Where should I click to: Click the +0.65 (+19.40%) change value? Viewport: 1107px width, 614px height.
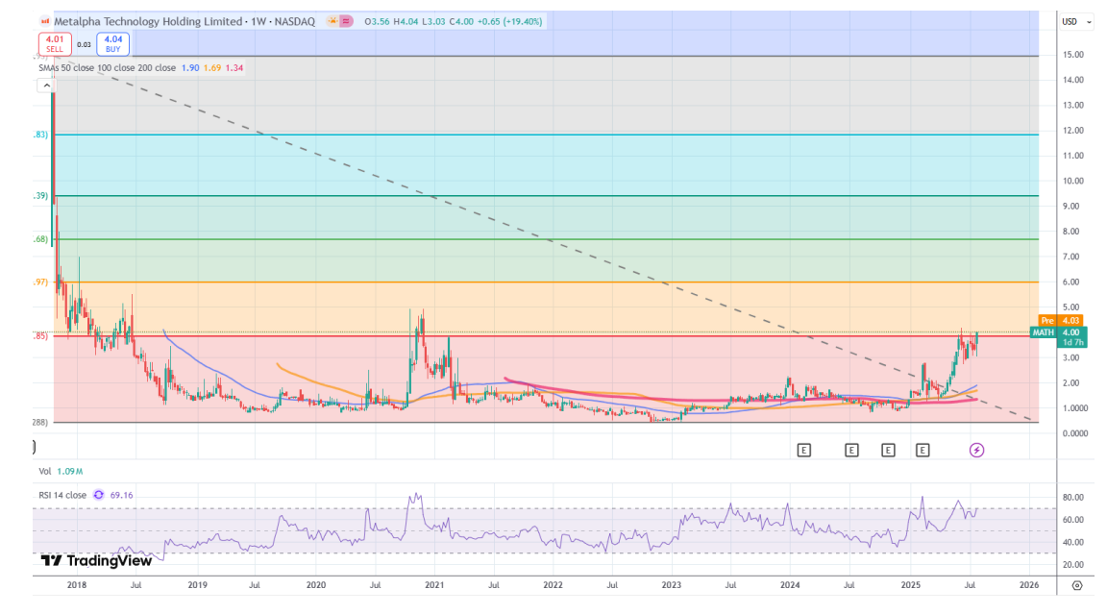click(509, 22)
